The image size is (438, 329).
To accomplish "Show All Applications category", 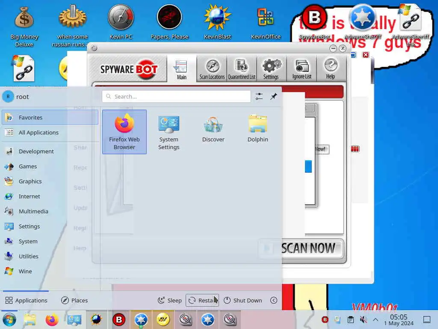I will (x=50, y=133).
